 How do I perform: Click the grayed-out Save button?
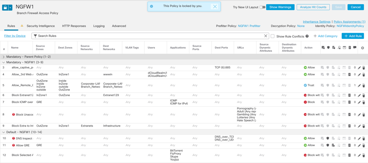pos(338,7)
